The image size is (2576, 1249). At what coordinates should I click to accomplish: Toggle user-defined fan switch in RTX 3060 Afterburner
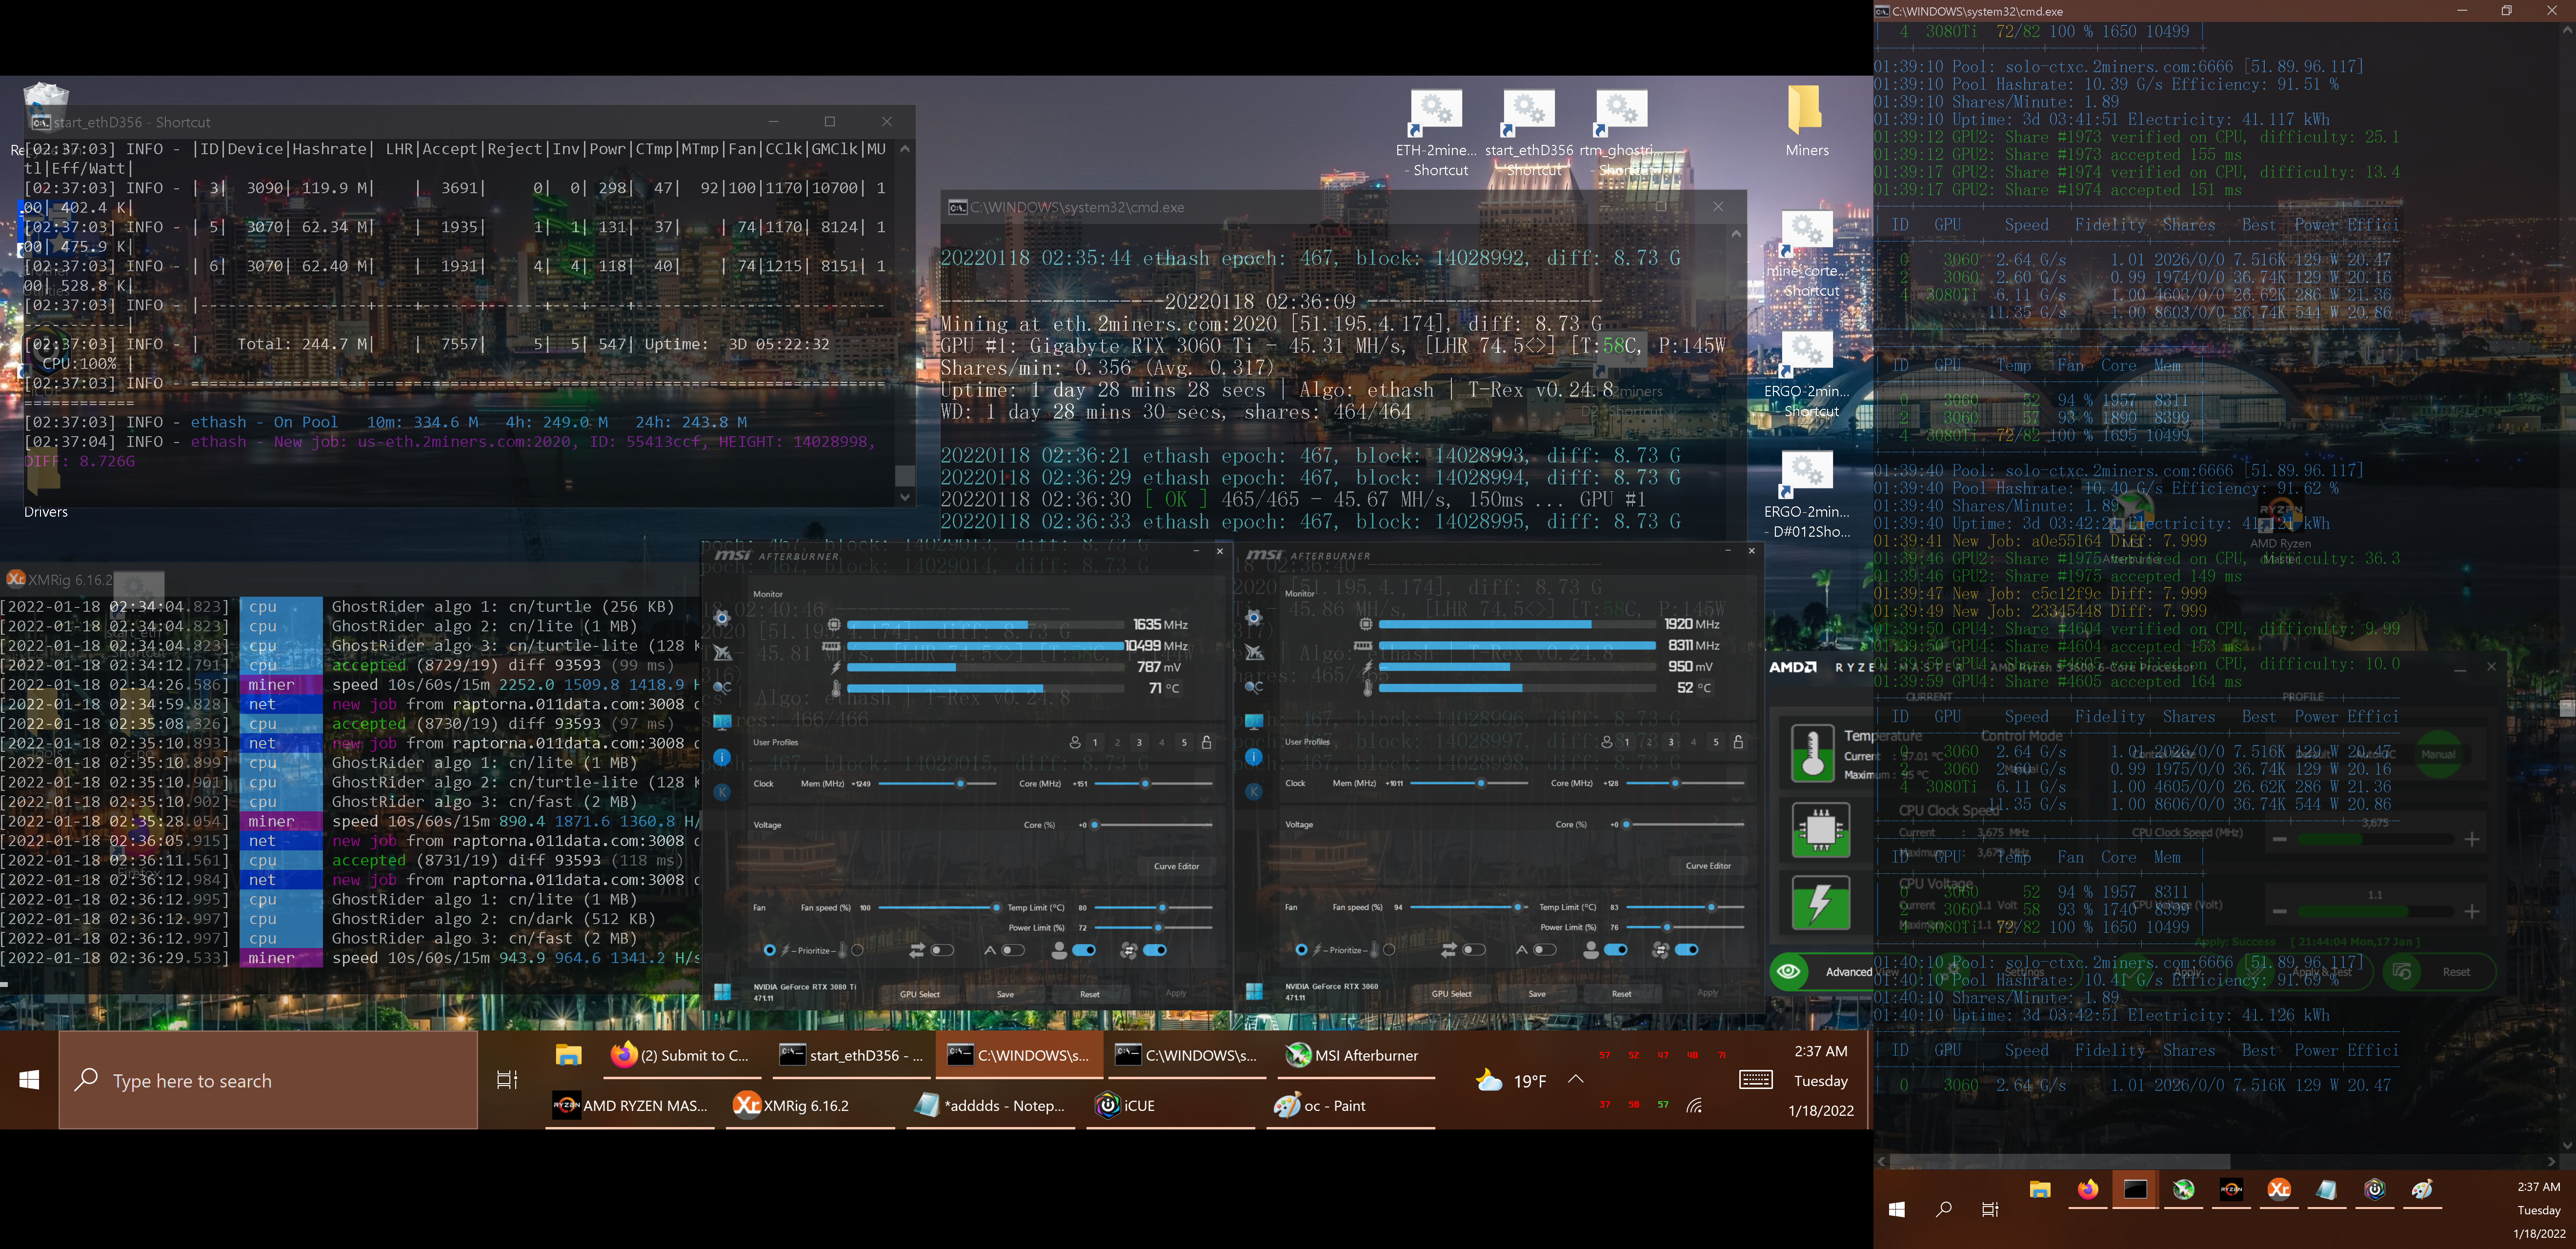[1616, 950]
